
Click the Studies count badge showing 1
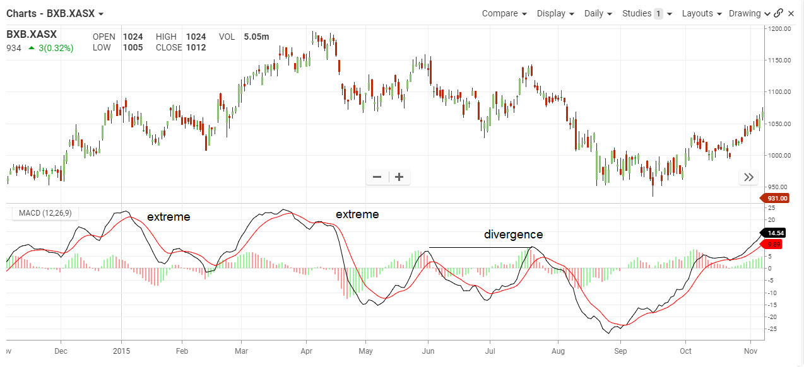(x=658, y=13)
